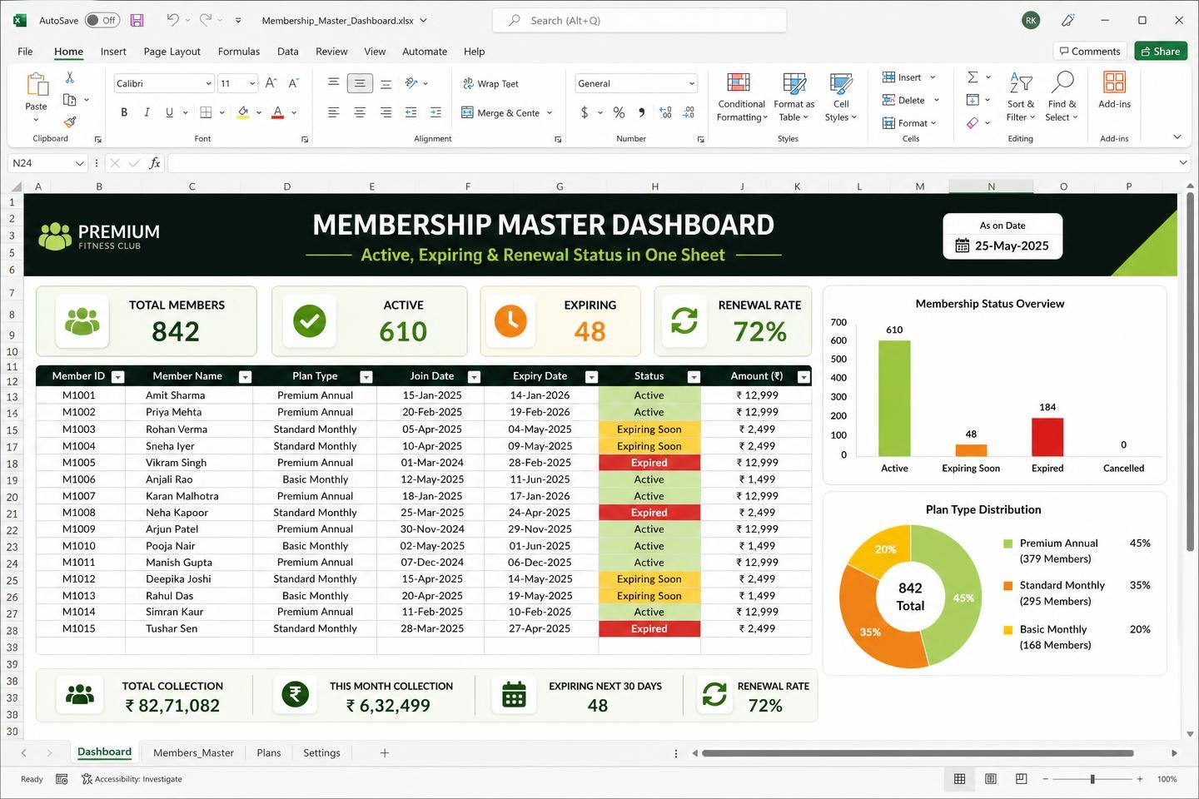The image size is (1199, 799).
Task: Switch to the Members_Master sheet tab
Action: 193,753
